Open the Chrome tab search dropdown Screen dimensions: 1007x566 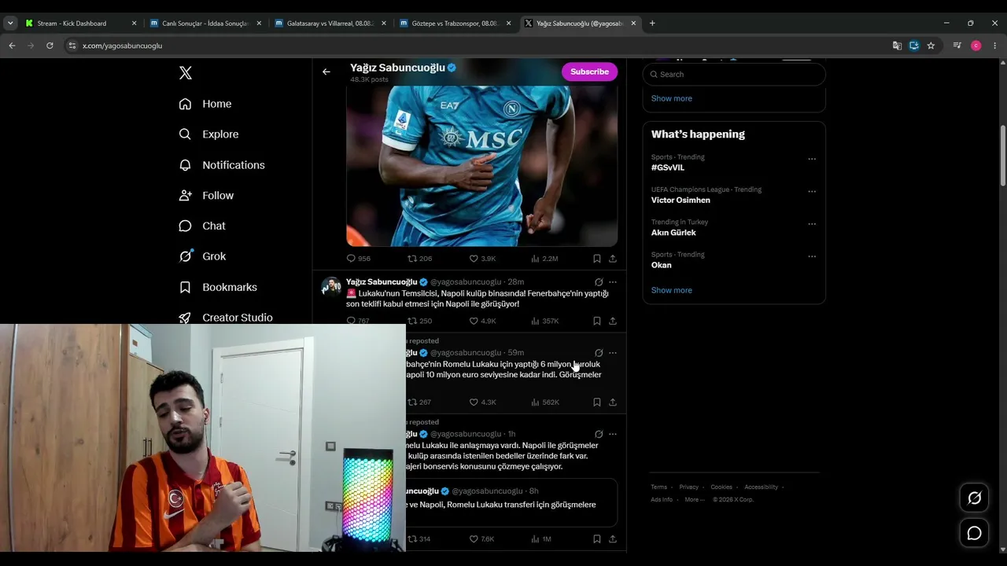click(x=10, y=24)
